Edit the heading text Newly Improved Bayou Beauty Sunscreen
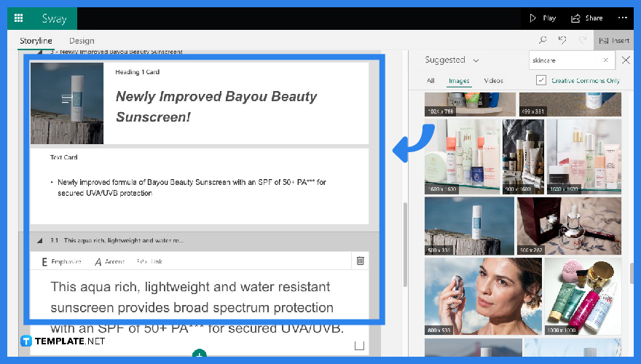 [216, 106]
